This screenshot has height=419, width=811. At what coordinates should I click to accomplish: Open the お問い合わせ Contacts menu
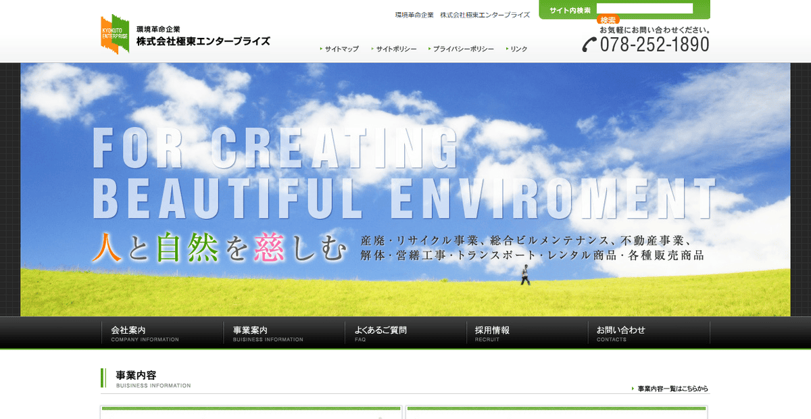tap(622, 332)
